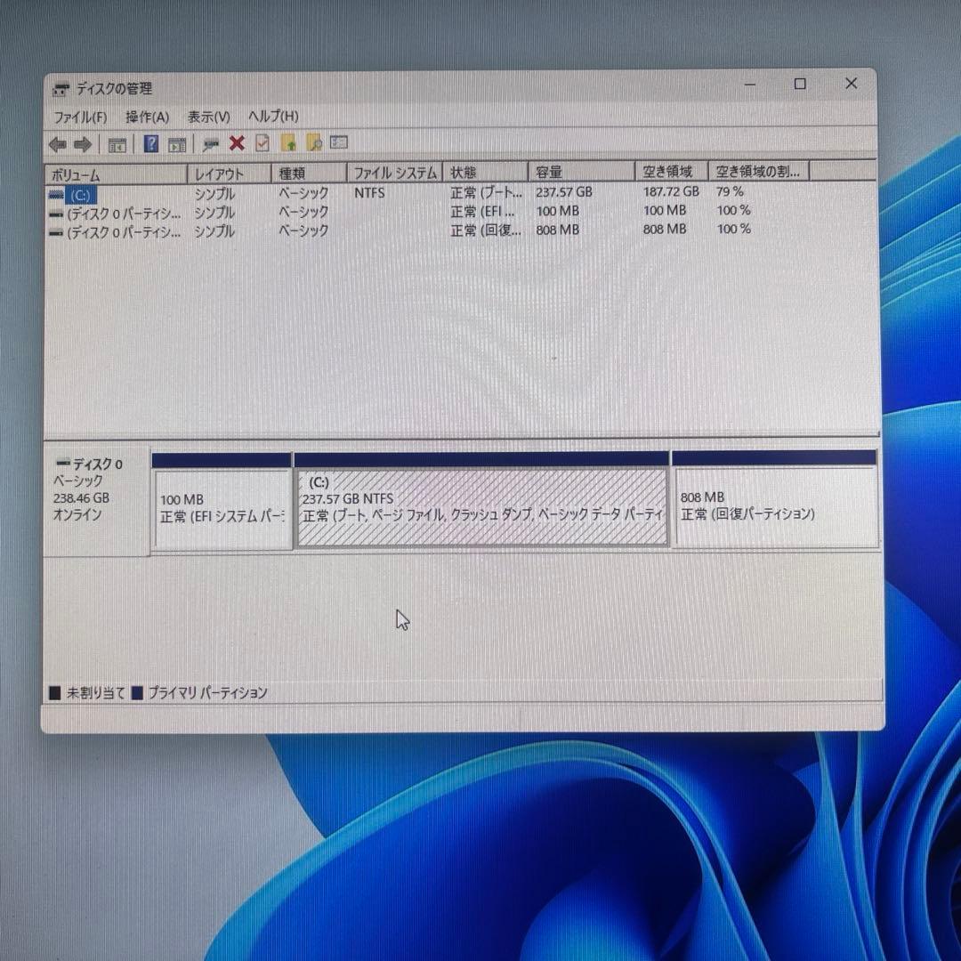Click the Back navigation arrow in the toolbar
The height and width of the screenshot is (961, 961).
[59, 143]
